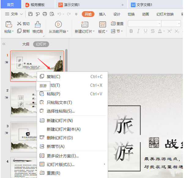Screen dimensions: 185x178
Task: Choose Paste Special (选择性粘贴)
Action: click(72, 111)
